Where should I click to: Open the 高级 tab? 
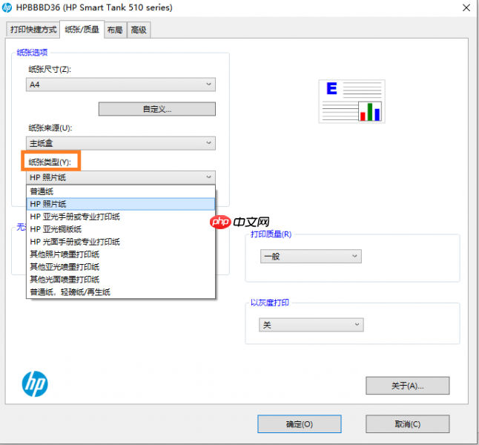[139, 30]
